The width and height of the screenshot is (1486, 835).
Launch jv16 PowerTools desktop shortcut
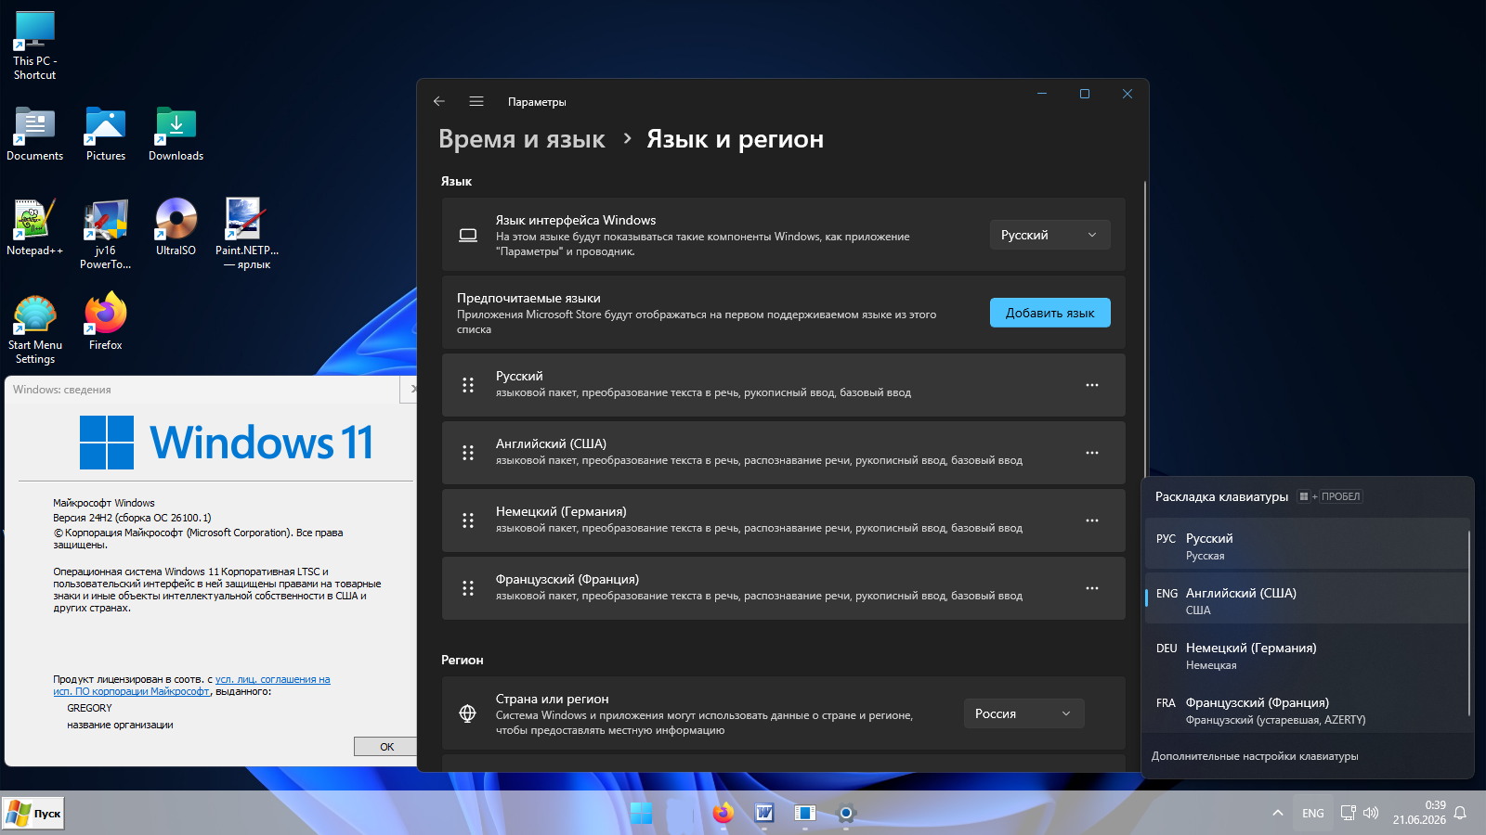pos(105,233)
